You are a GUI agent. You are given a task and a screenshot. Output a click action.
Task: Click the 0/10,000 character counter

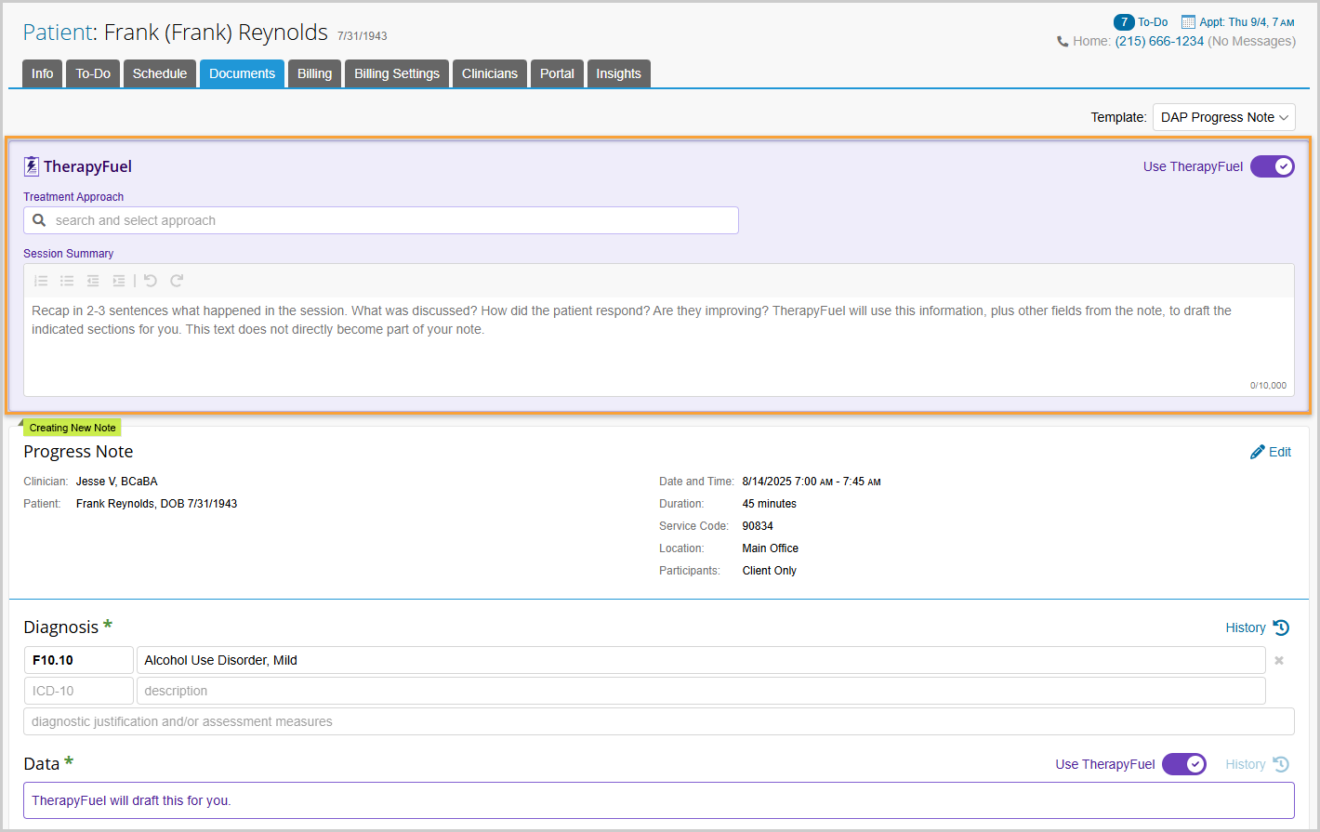1268,385
